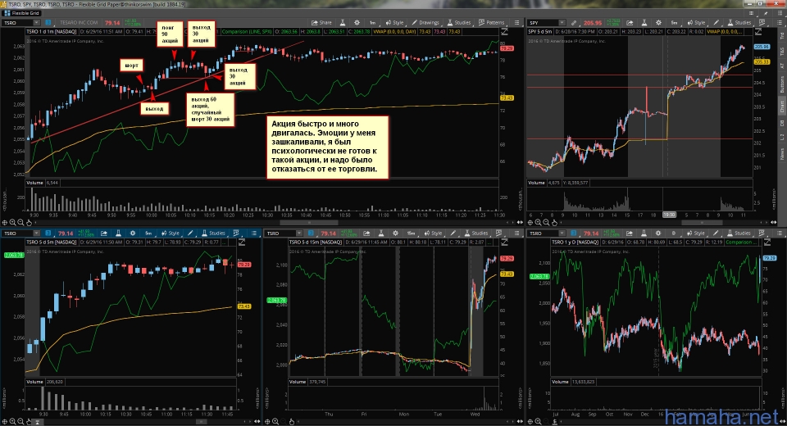Click share icon in SPY chart toolbar
The height and width of the screenshot is (426, 787).
pos(630,23)
